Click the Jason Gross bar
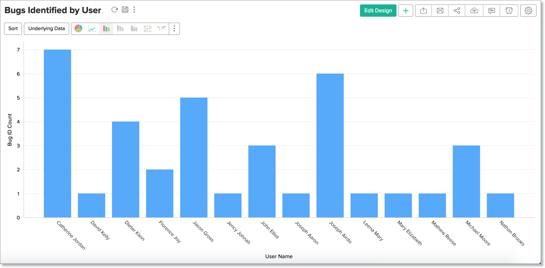 point(194,158)
